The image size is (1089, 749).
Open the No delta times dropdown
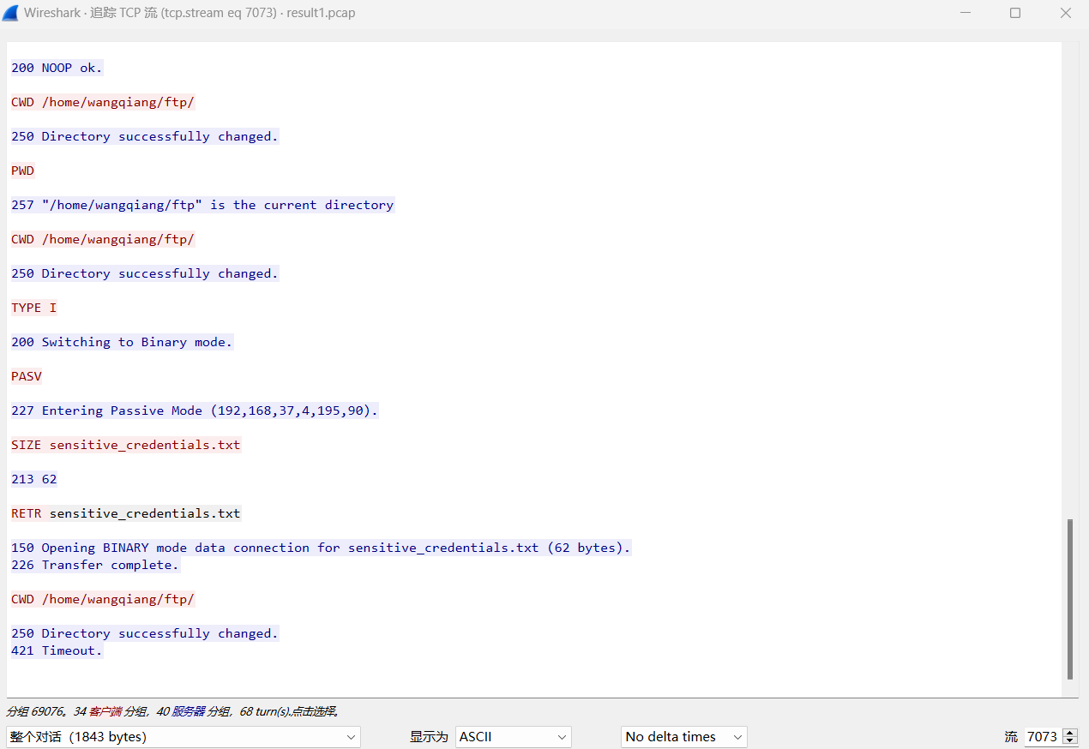point(683,737)
